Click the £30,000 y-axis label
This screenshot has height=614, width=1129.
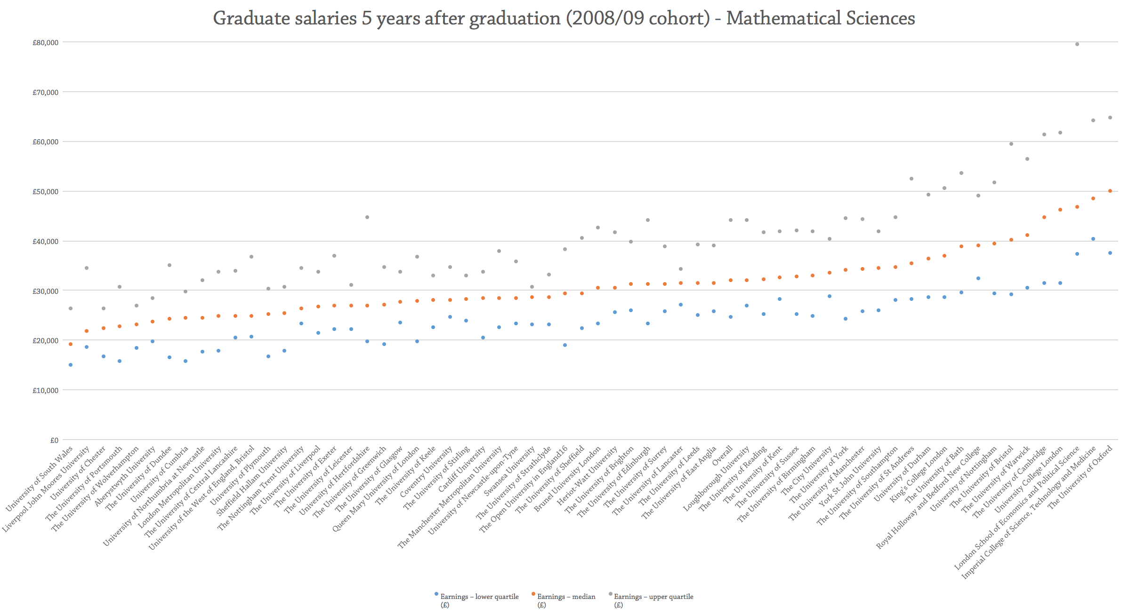click(x=46, y=291)
